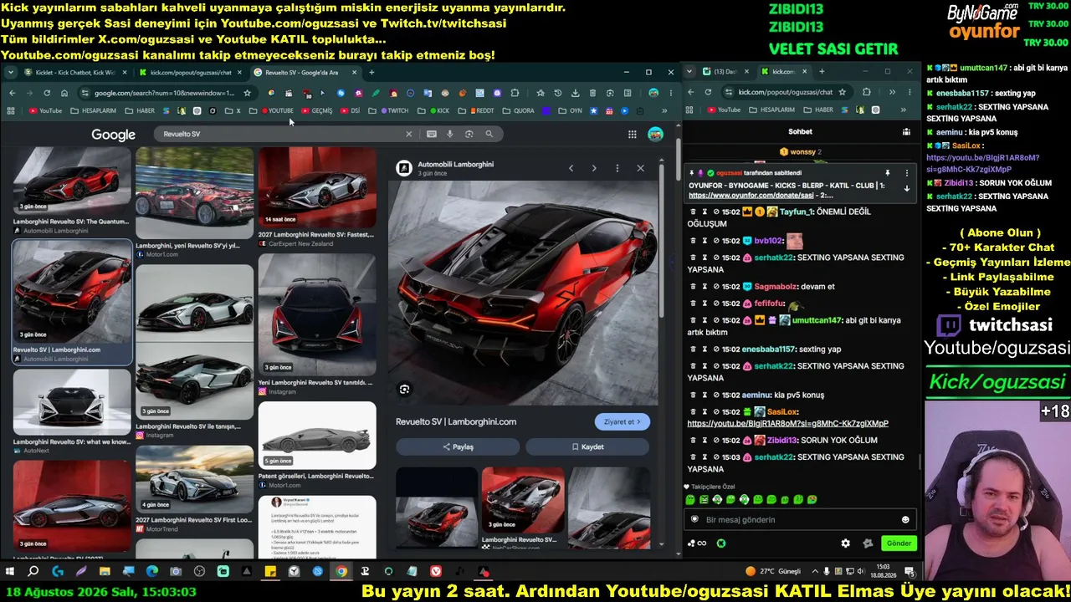
Task: Start a Google voice search
Action: (449, 134)
